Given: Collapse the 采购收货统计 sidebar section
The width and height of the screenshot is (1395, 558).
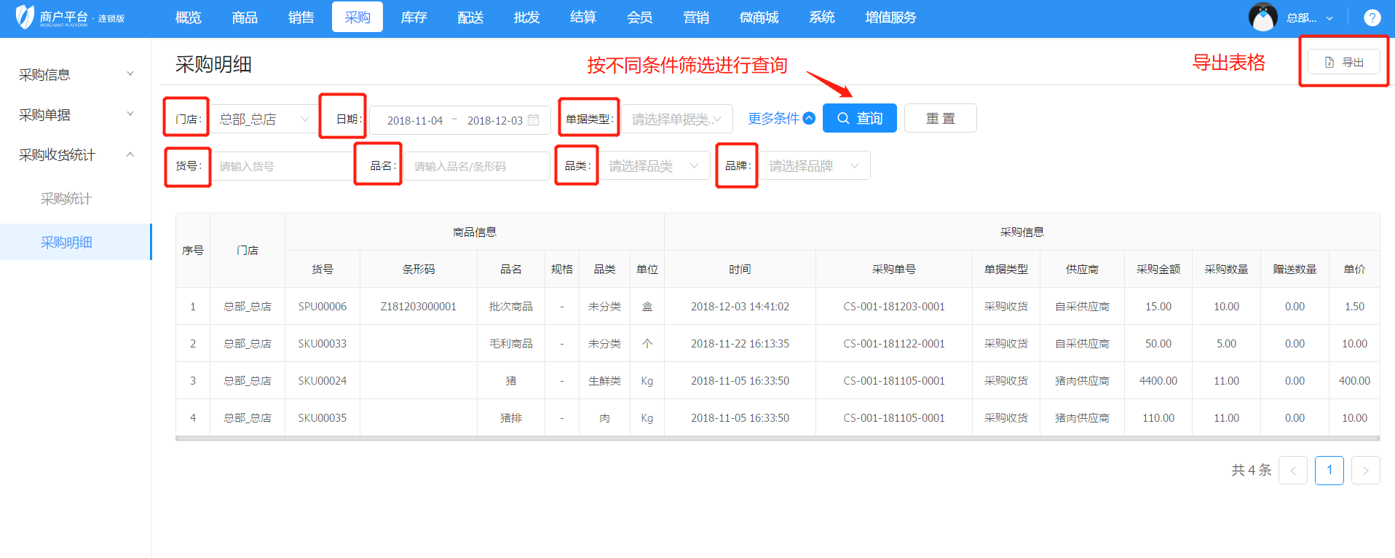Looking at the screenshot, I should (75, 154).
